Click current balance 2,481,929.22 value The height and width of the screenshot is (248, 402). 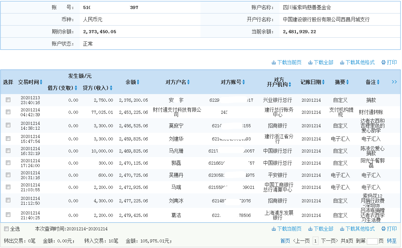[x=299, y=32]
